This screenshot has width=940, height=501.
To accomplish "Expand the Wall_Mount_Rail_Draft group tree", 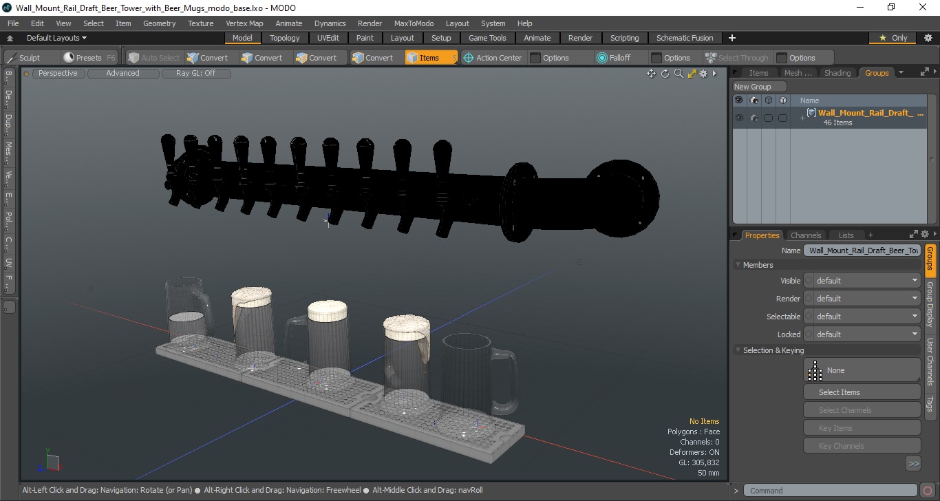I will [802, 118].
